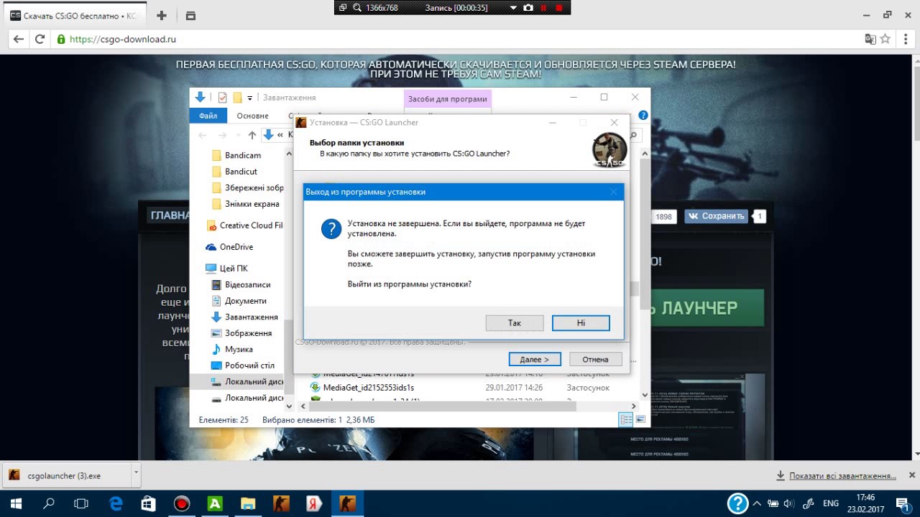Open the 'Знімки екрана' folder in sidebar
920x517 pixels.
(x=252, y=204)
